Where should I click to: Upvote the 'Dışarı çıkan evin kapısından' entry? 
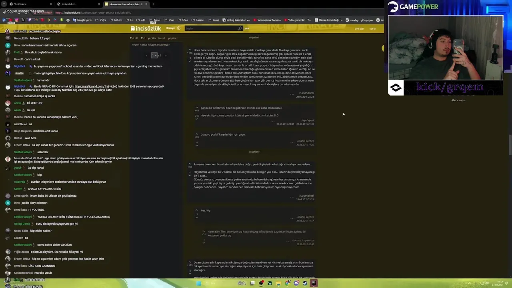pyautogui.click(x=190, y=262)
